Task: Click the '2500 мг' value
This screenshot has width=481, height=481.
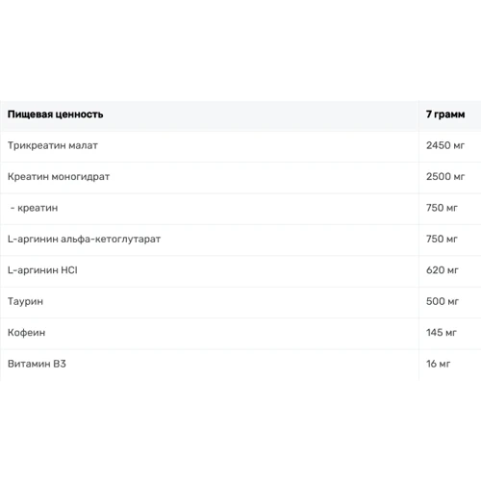Action: [x=445, y=177]
